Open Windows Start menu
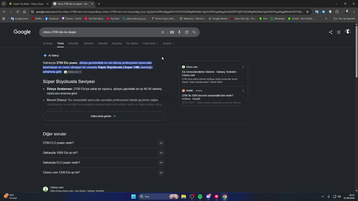This screenshot has height=201, width=358. point(134,197)
